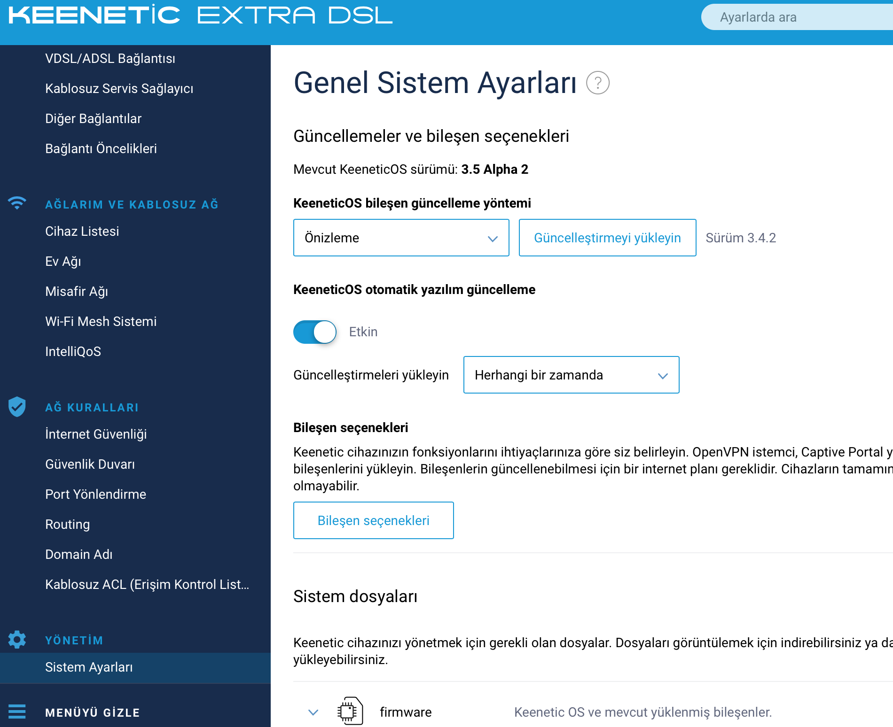Viewport: 893px width, 727px height.
Task: Click the Etkin toggle label
Action: coord(363,332)
